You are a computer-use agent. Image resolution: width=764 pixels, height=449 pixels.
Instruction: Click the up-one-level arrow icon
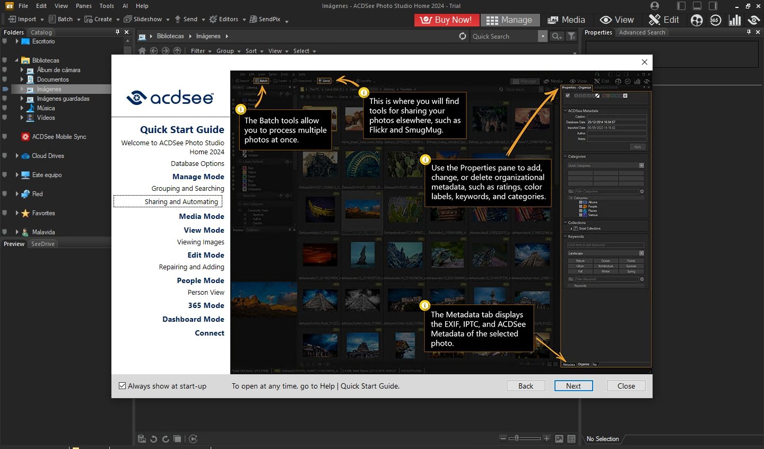[x=177, y=51]
